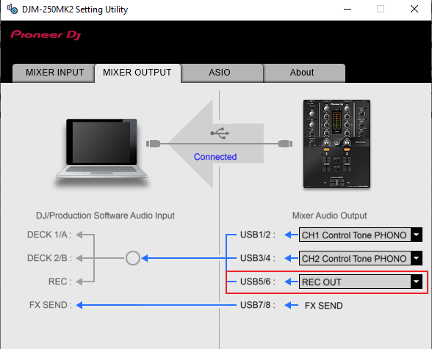Open the ASIO tab
The image size is (432, 349).
point(222,73)
